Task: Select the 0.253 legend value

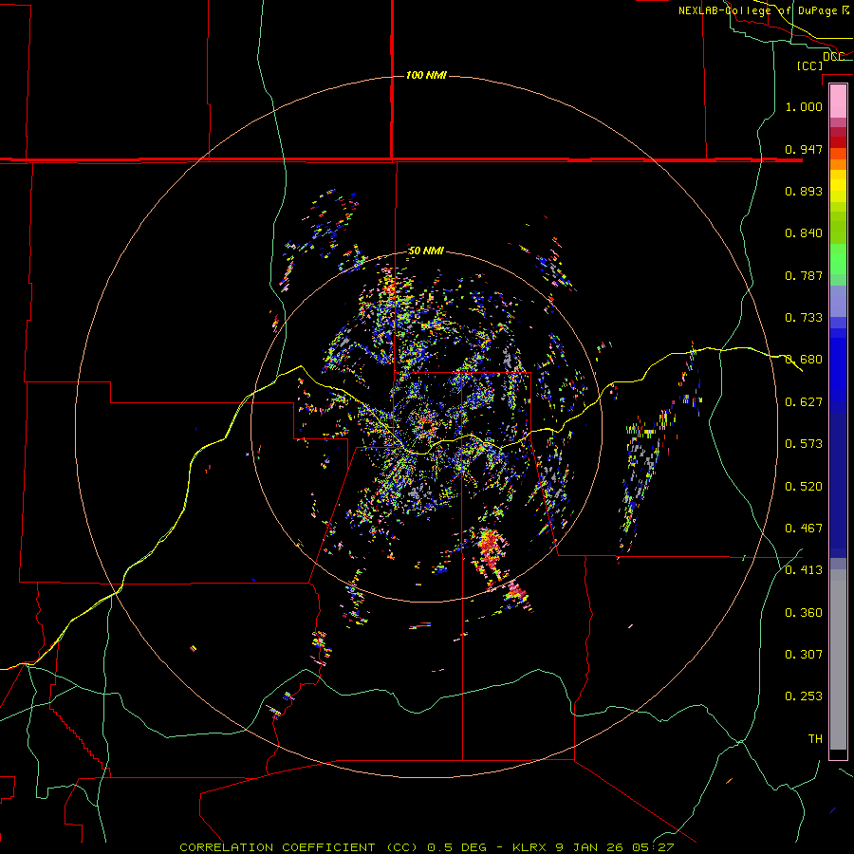Action: [x=804, y=696]
